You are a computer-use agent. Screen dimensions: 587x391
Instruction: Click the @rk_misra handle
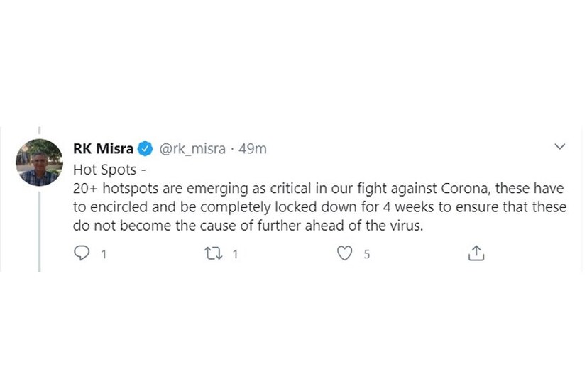click(x=192, y=148)
